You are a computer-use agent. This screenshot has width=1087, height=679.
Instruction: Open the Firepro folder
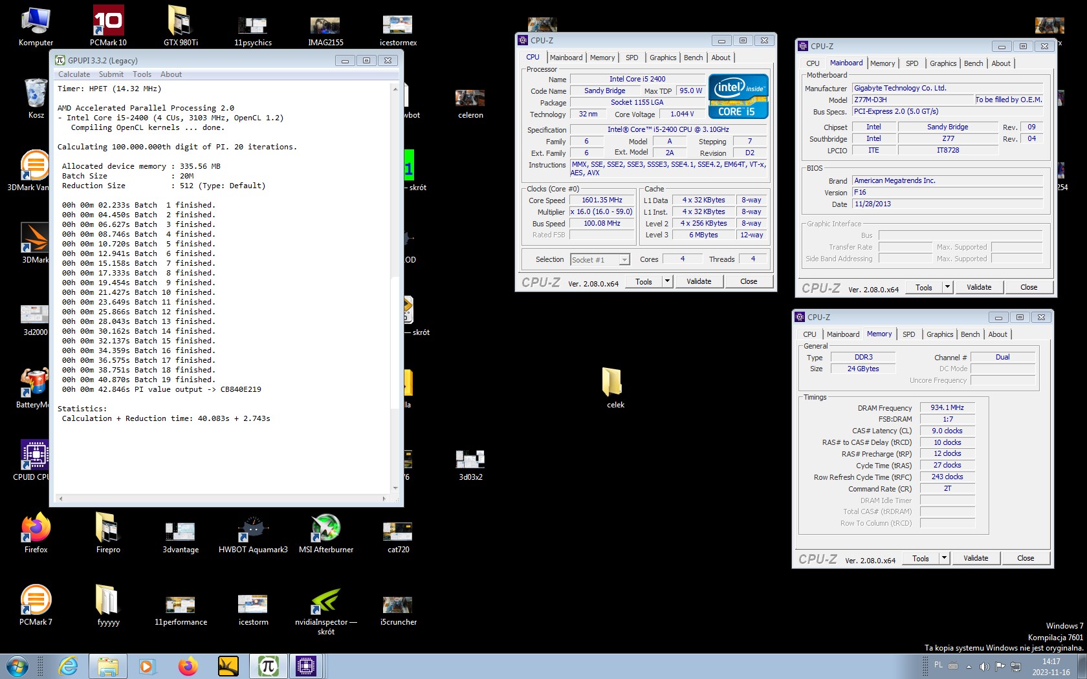[108, 533]
